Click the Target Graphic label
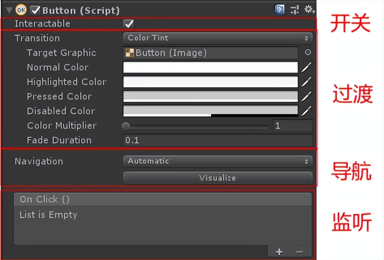Viewport: 384px width, 260px height. 61,53
